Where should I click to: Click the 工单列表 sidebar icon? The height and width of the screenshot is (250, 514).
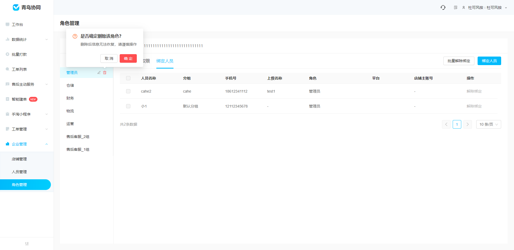(7, 69)
